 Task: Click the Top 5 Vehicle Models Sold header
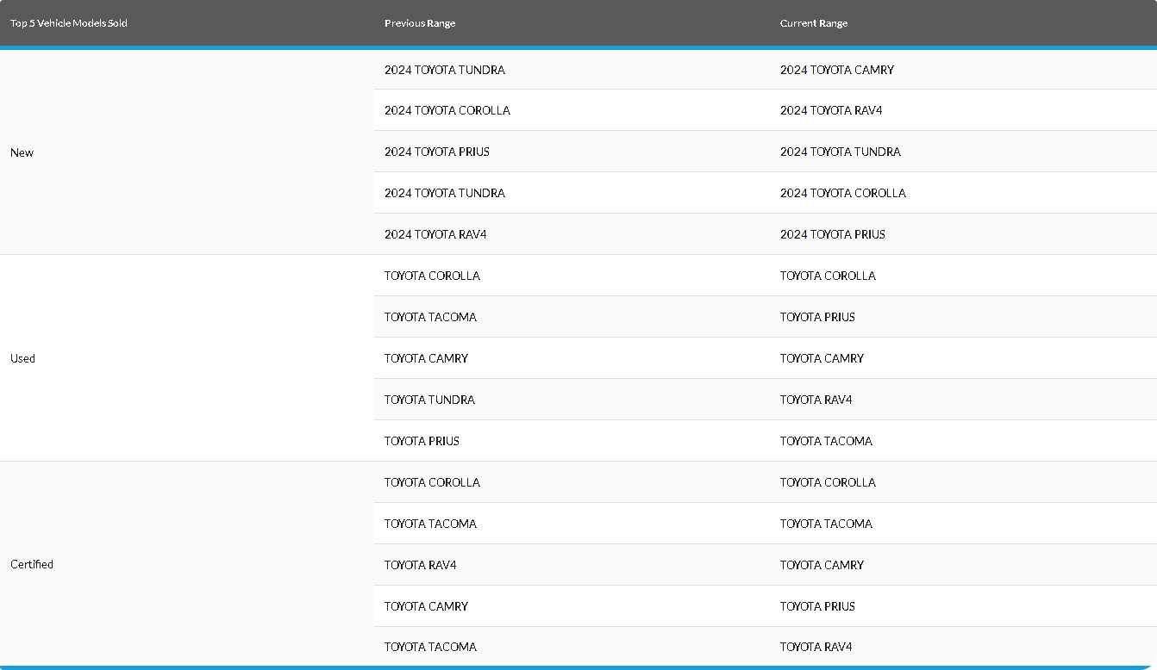point(69,23)
